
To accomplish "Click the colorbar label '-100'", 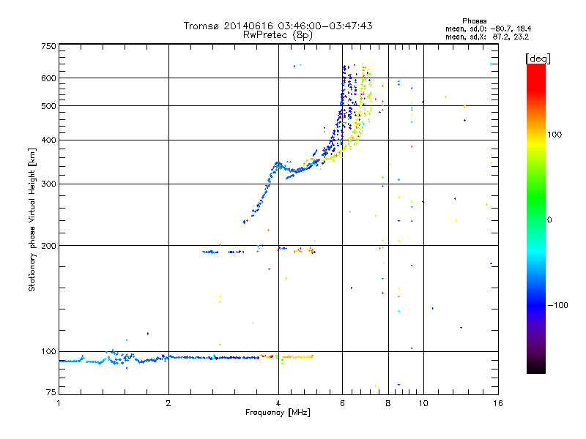I will coord(557,305).
